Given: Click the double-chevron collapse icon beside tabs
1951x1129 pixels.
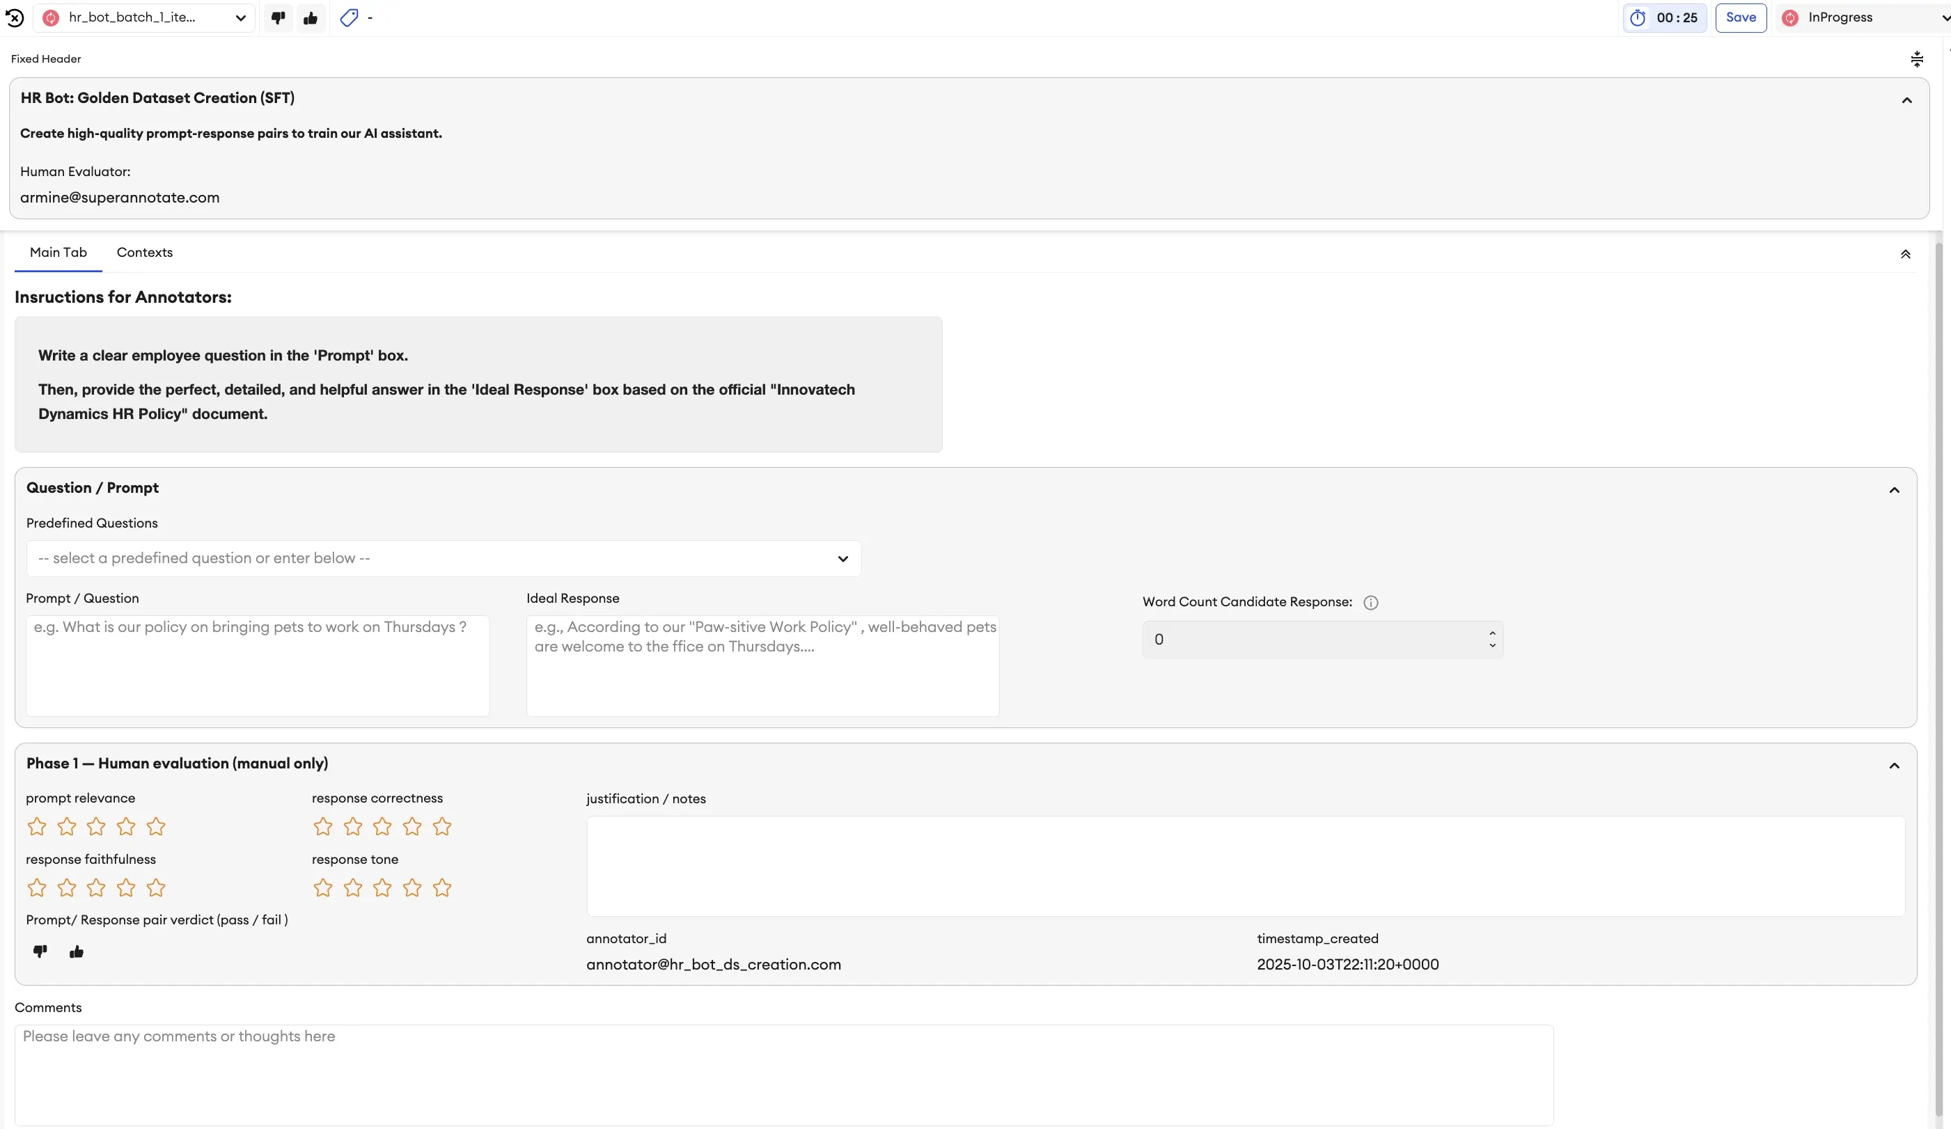Looking at the screenshot, I should pyautogui.click(x=1905, y=254).
